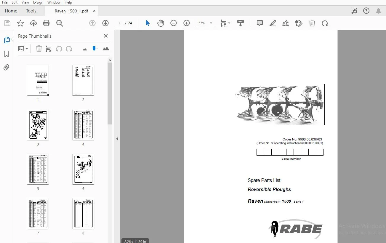Select the highlight text pen tool

point(273,23)
